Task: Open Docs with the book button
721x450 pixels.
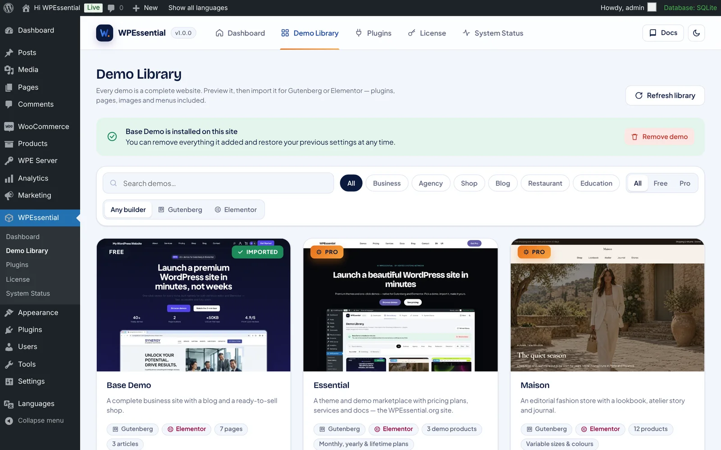Action: click(663, 33)
